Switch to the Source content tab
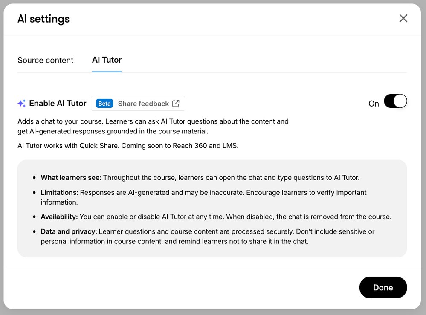Screen dimensions: 426x315 coord(46,61)
